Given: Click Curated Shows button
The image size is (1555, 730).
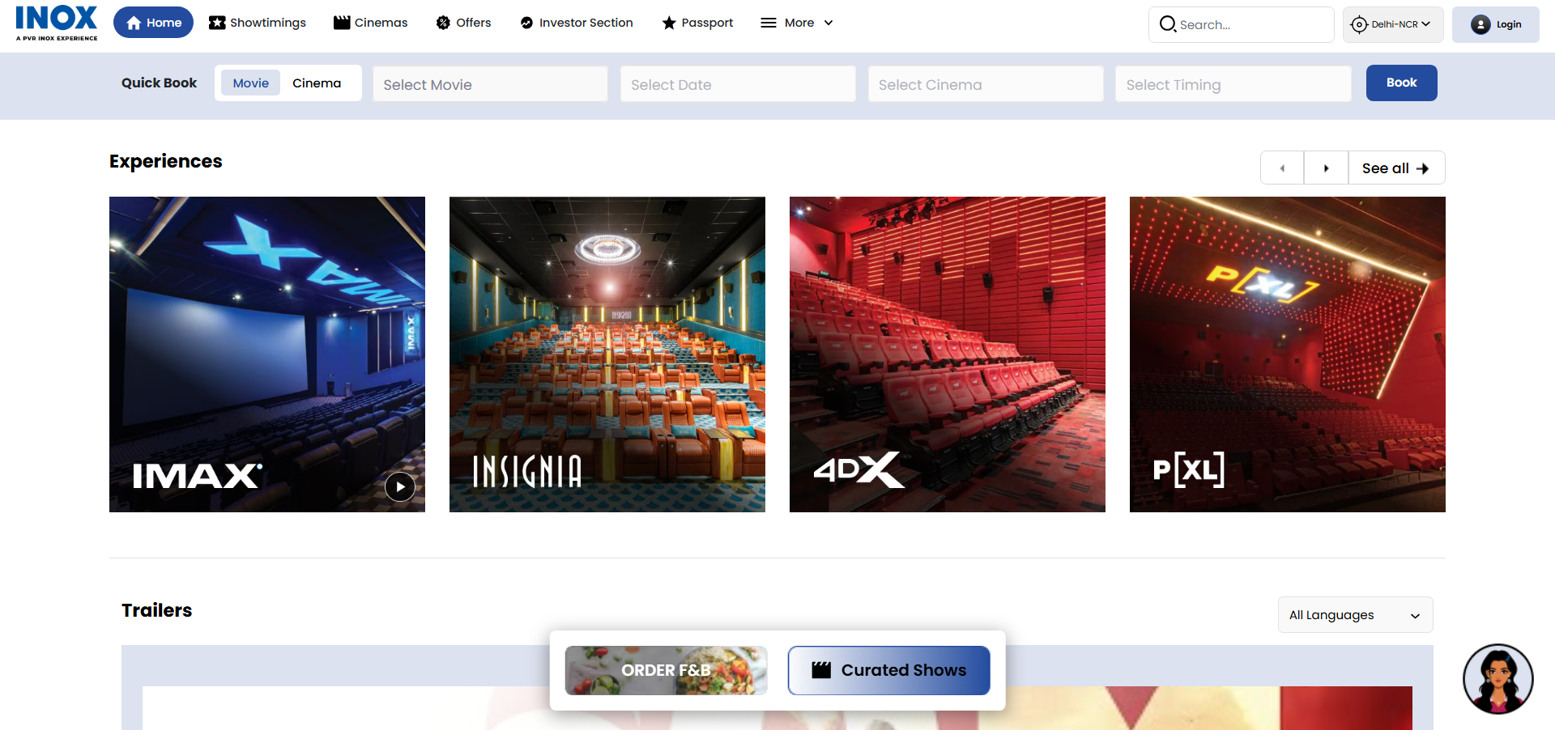Looking at the screenshot, I should [889, 670].
